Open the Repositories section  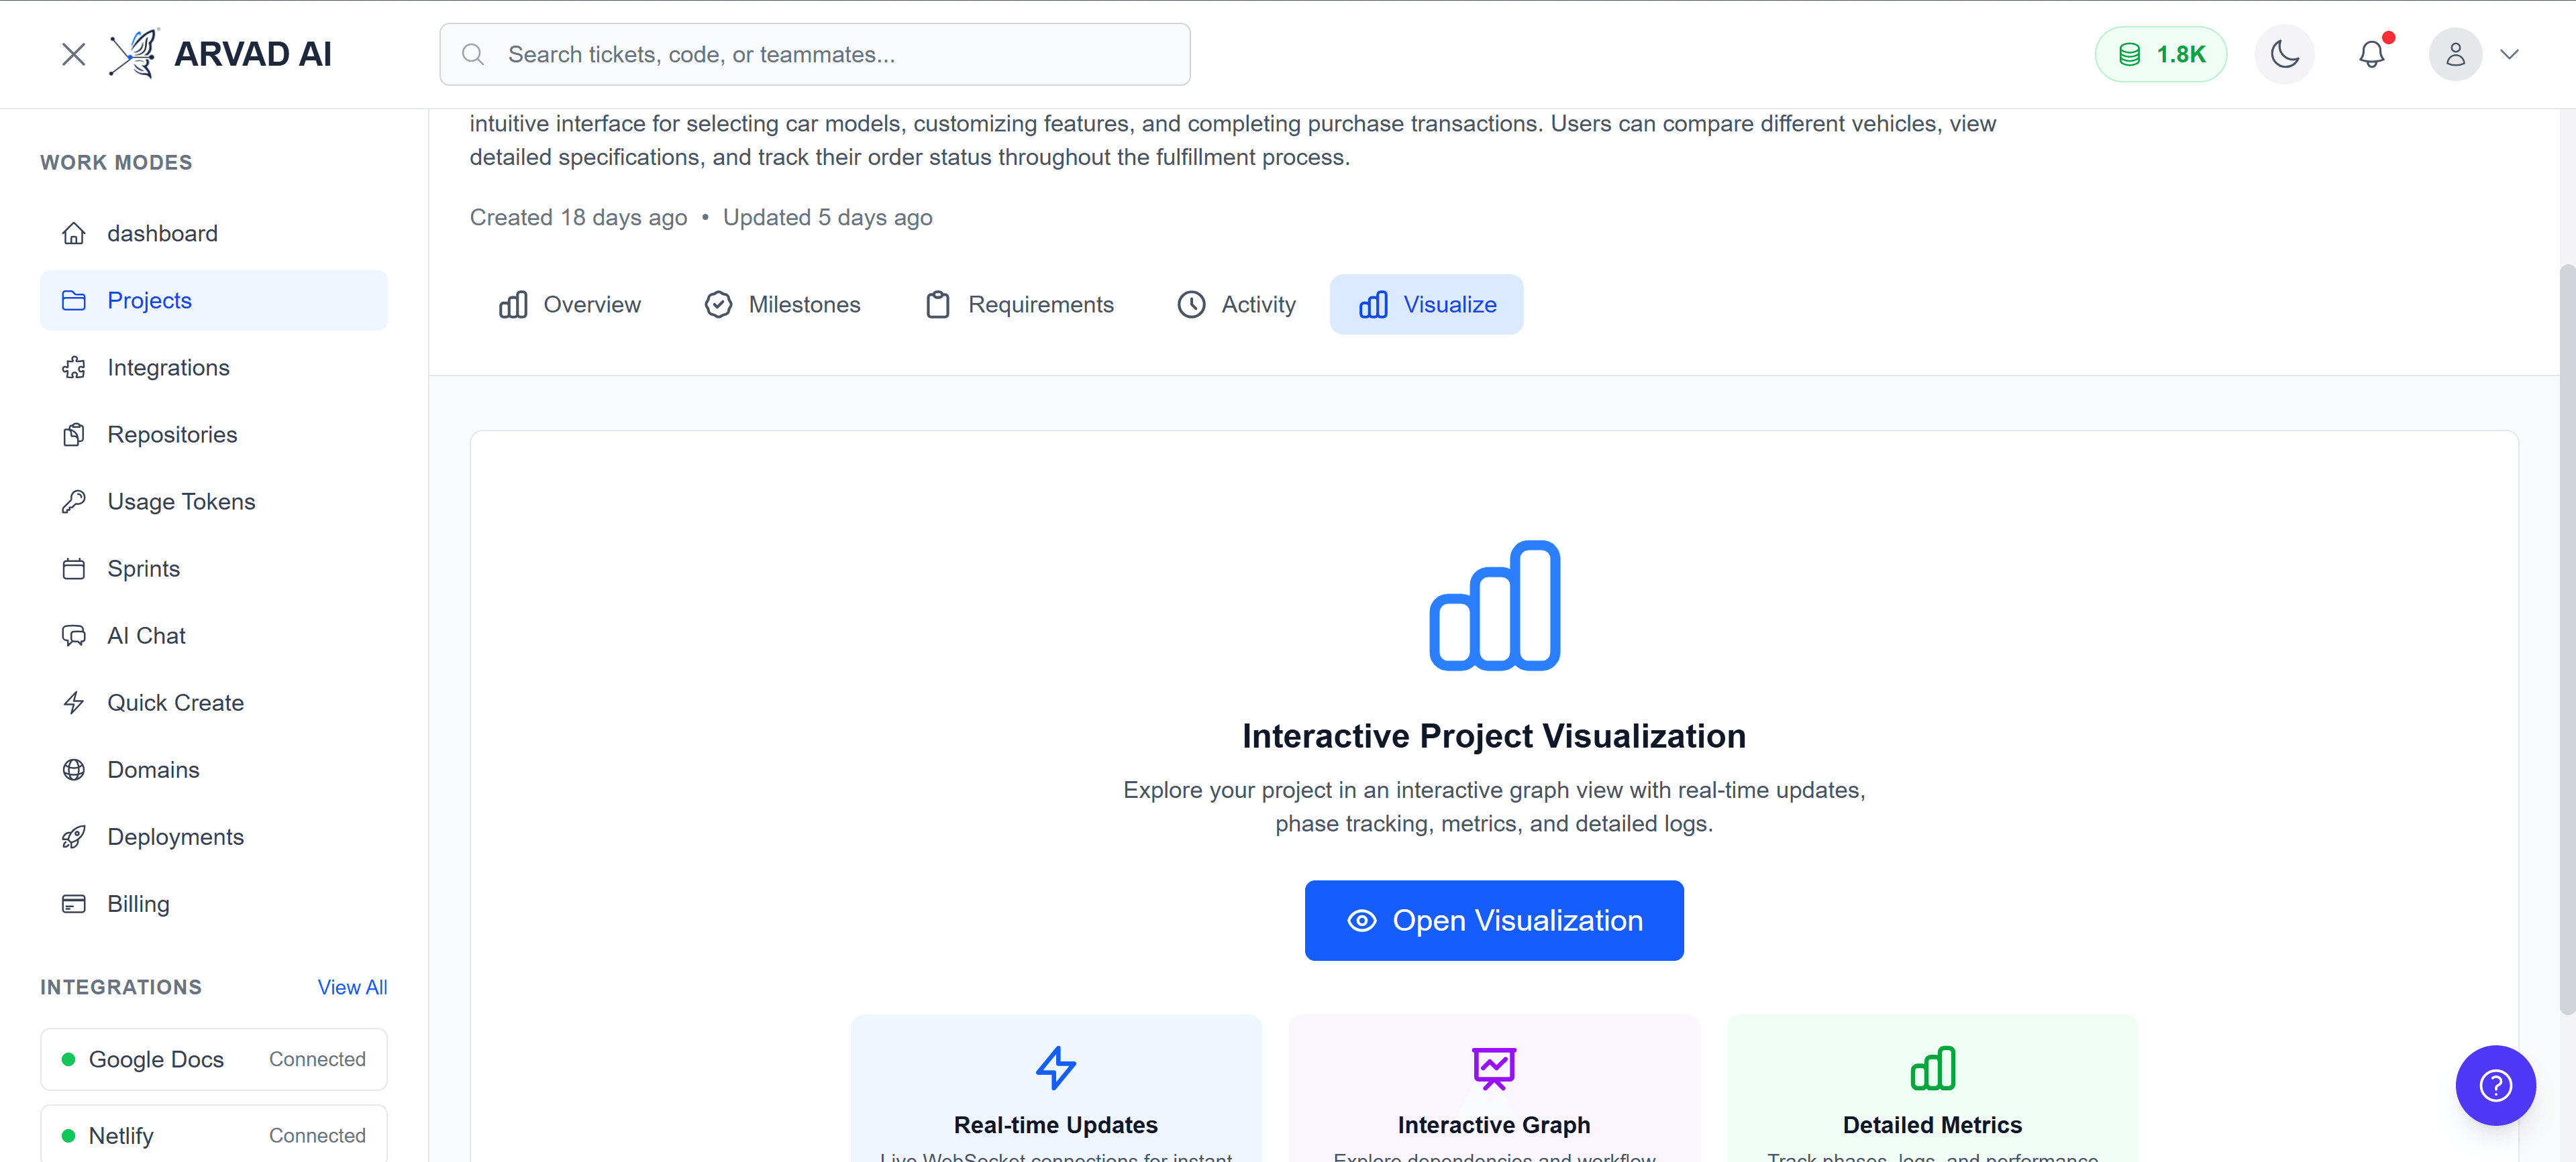(x=171, y=434)
